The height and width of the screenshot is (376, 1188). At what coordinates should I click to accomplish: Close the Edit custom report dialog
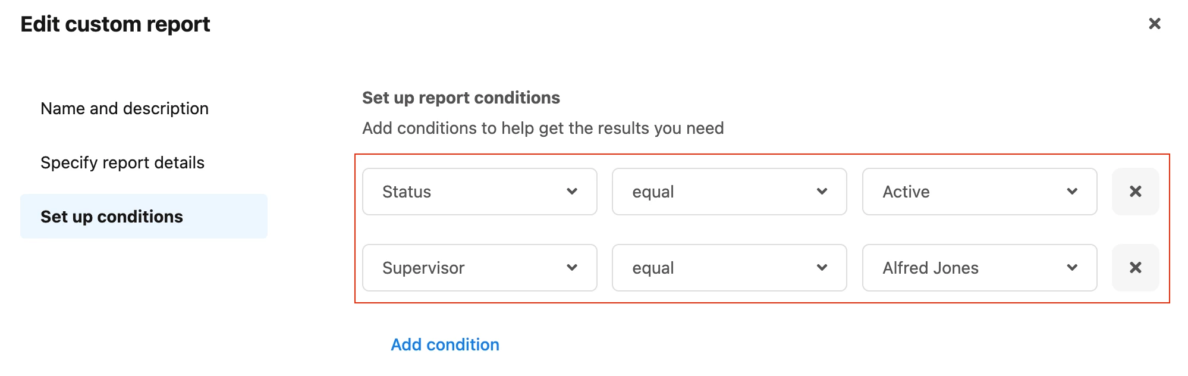[x=1154, y=24]
